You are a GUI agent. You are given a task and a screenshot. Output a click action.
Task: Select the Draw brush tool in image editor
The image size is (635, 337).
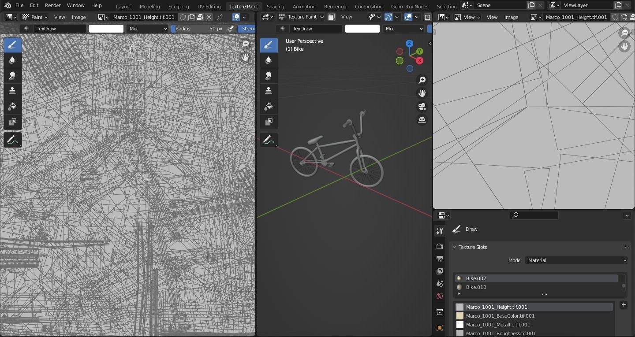point(12,45)
